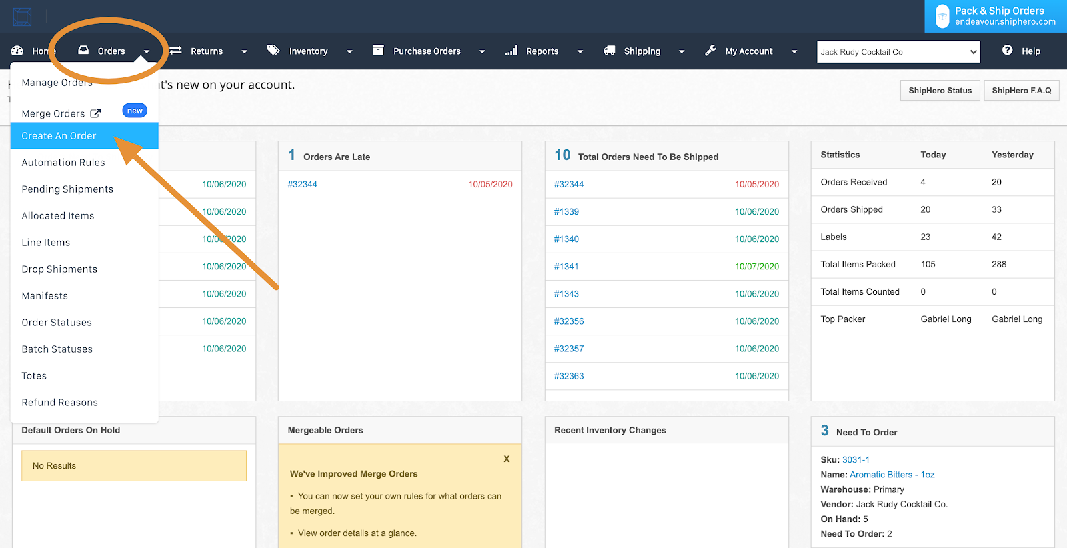The image size is (1067, 548).
Task: Click the Orders inbox icon
Action: click(x=83, y=50)
